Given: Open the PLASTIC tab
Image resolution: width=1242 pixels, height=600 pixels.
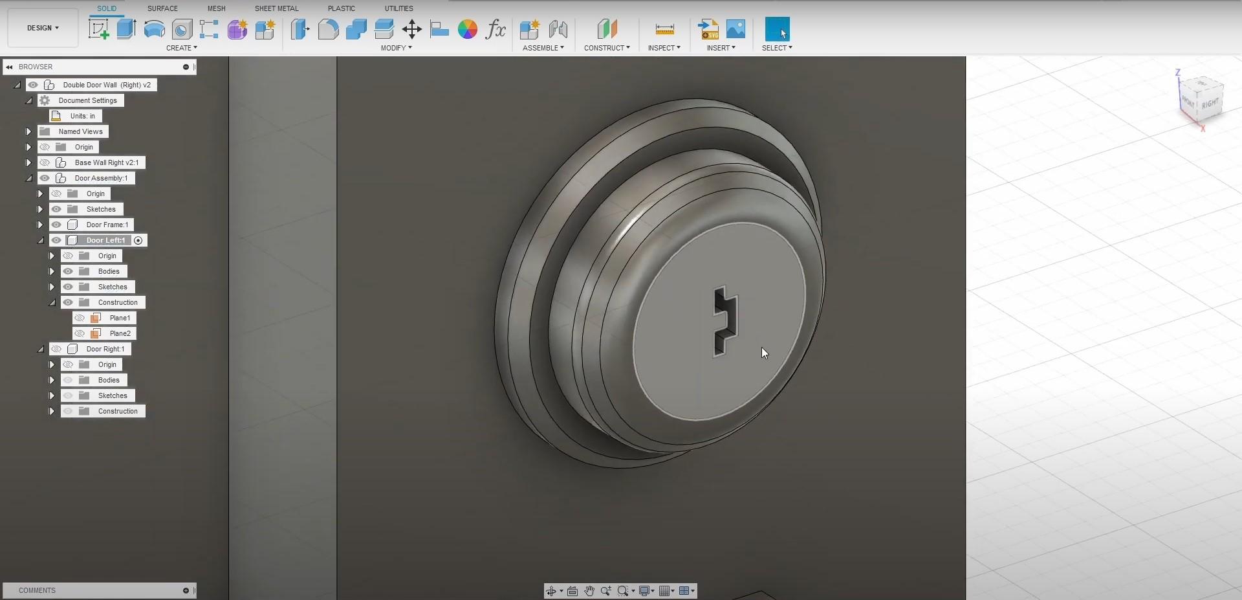Looking at the screenshot, I should click(x=342, y=8).
